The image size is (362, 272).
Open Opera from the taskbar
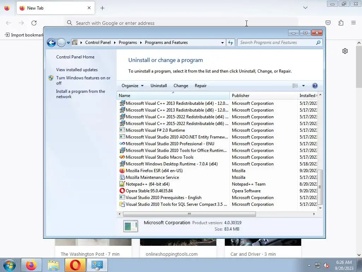point(75,265)
